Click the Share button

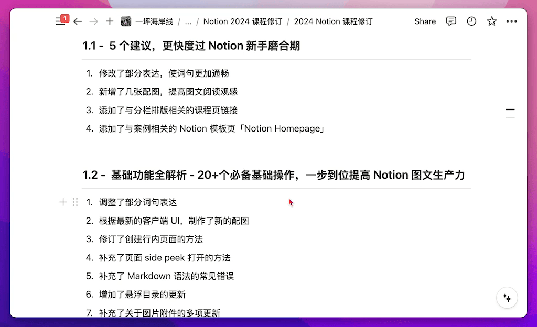click(x=425, y=21)
